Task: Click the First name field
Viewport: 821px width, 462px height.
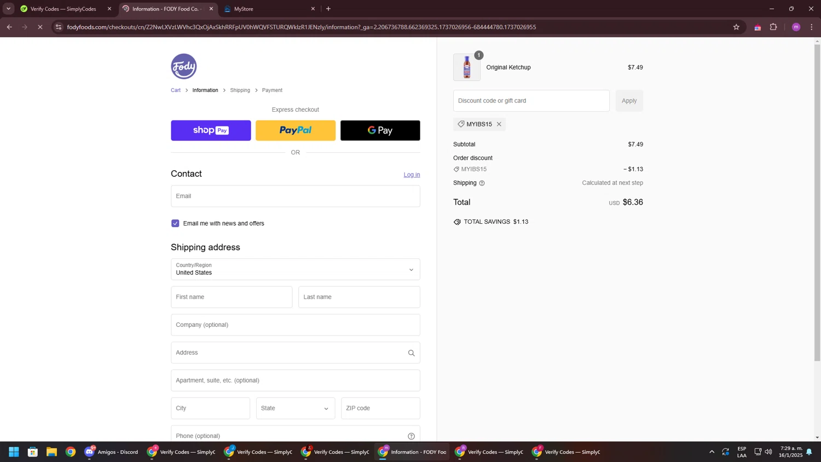Action: 232,297
